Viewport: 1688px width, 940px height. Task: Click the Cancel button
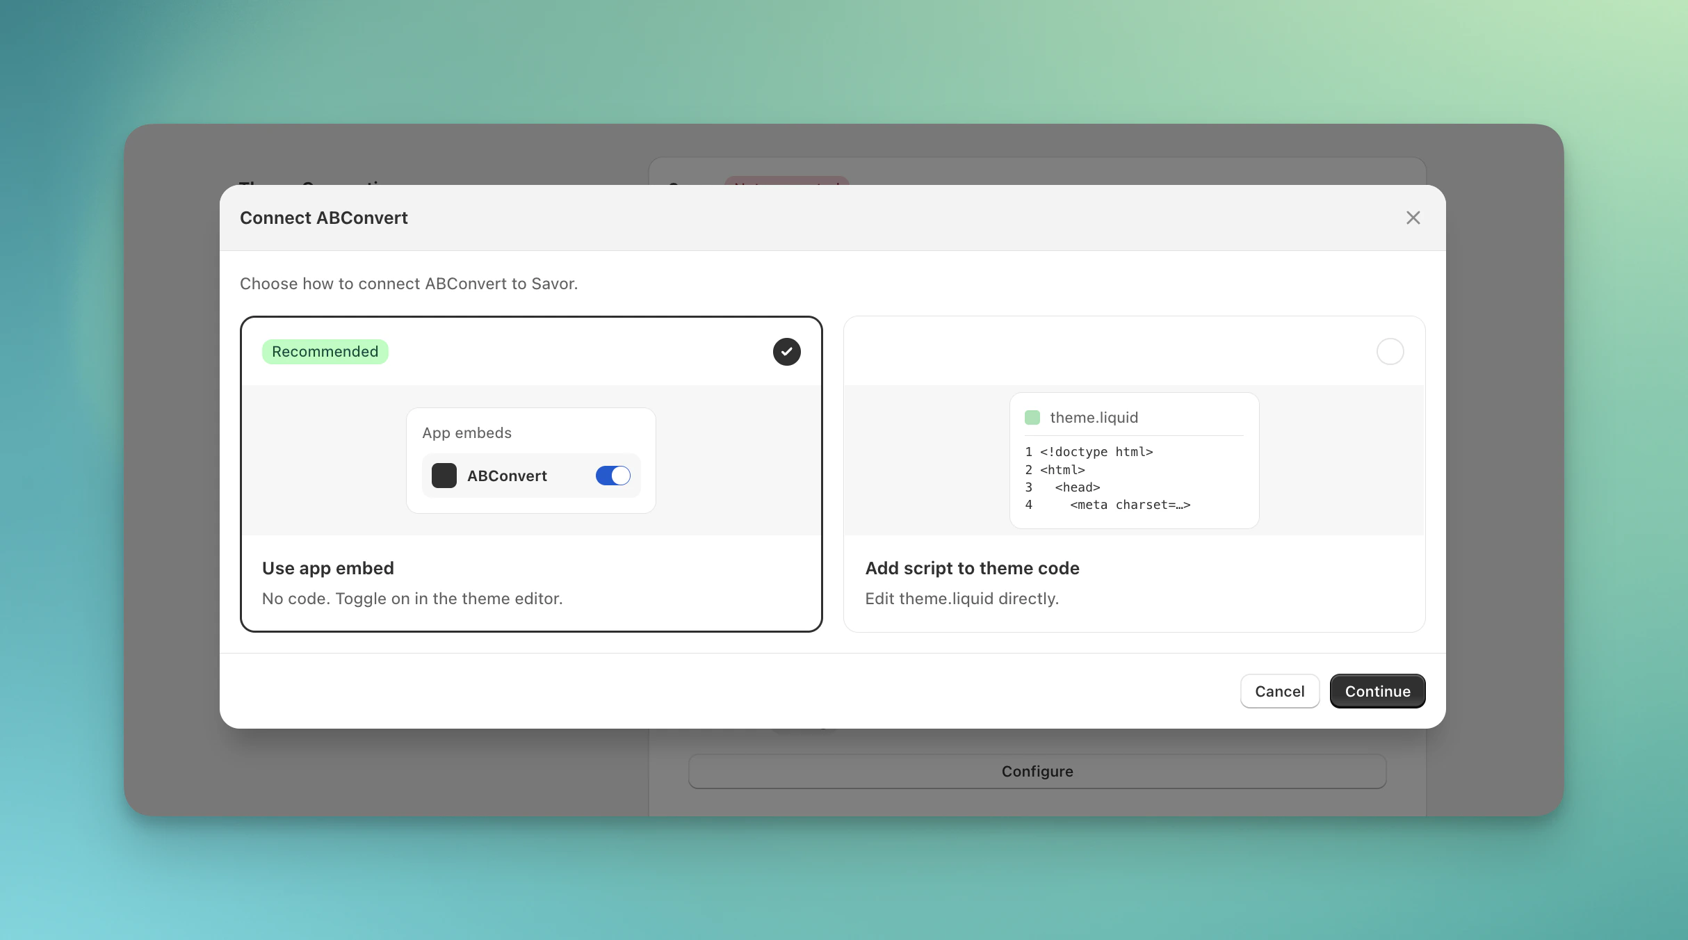tap(1279, 691)
